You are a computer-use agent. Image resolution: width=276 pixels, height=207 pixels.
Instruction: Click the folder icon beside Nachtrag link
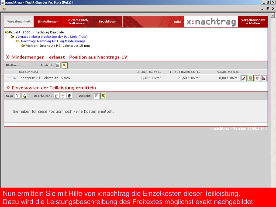coord(18,41)
